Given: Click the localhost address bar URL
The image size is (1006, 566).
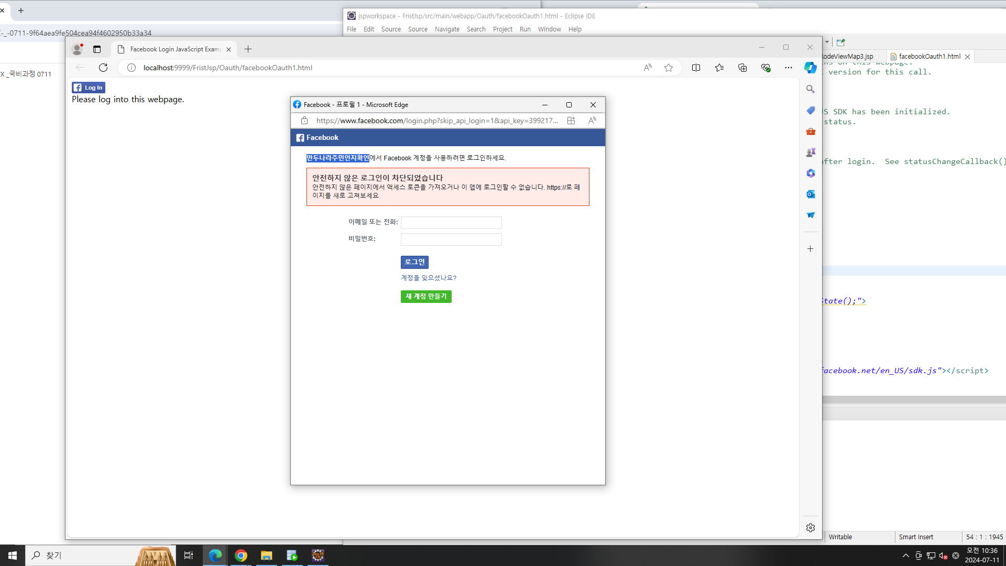Looking at the screenshot, I should [x=228, y=68].
